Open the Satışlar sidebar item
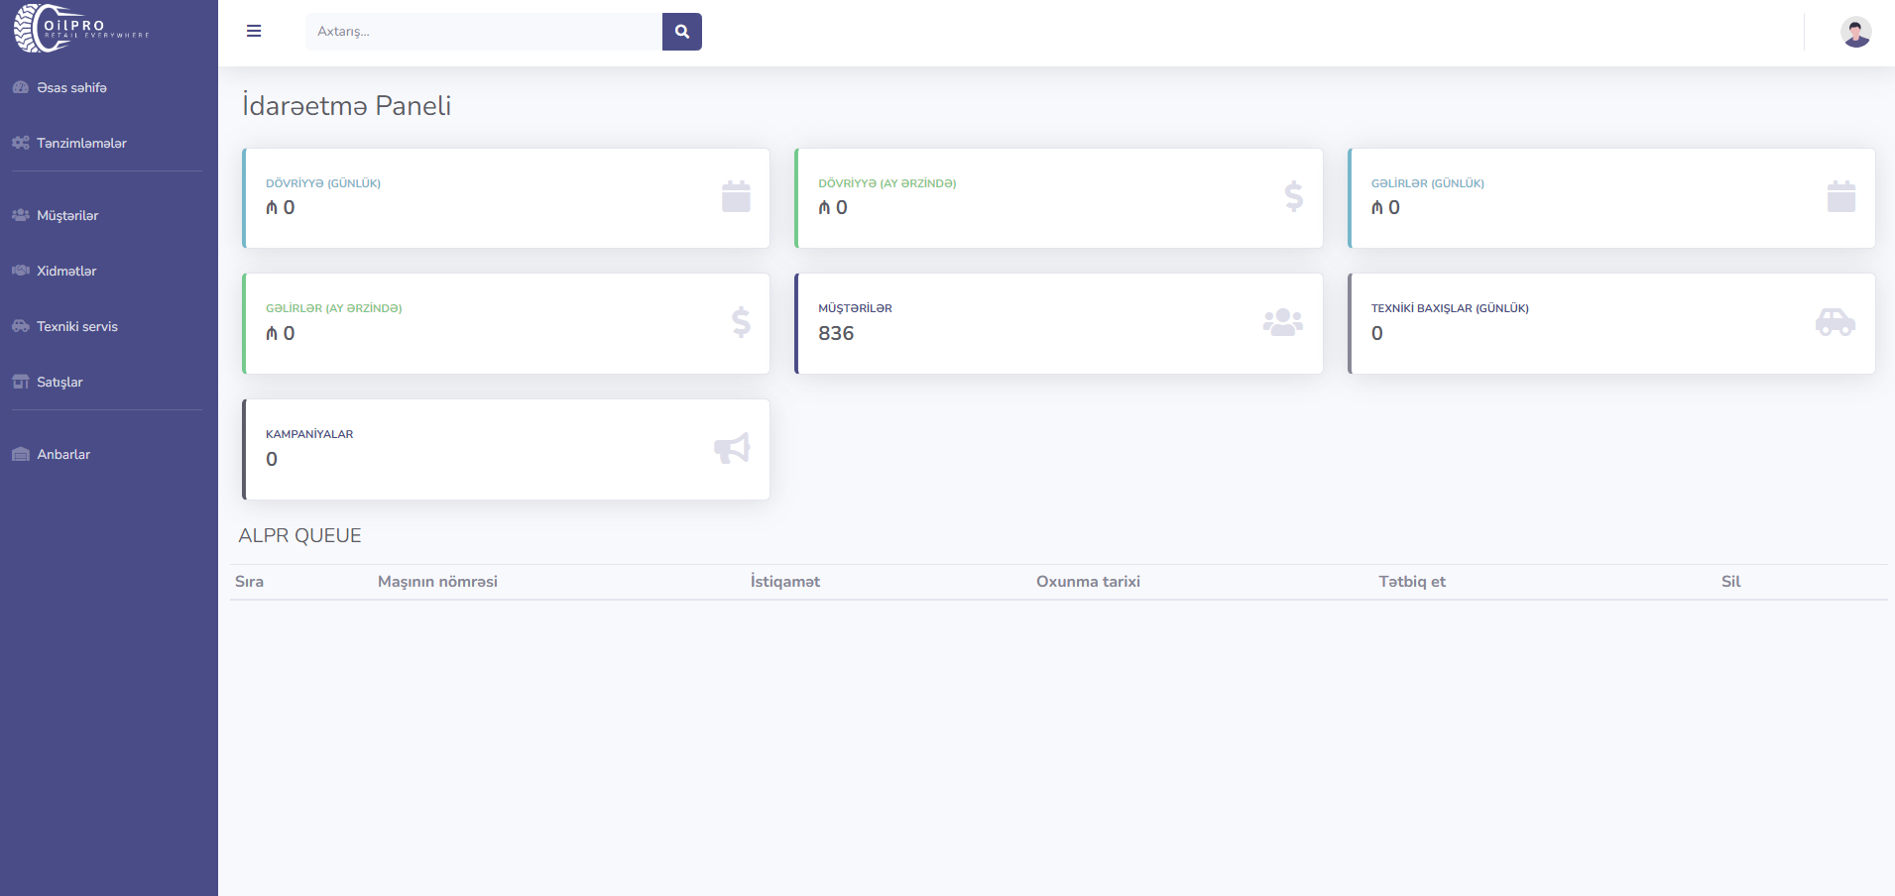This screenshot has width=1895, height=896. point(59,383)
